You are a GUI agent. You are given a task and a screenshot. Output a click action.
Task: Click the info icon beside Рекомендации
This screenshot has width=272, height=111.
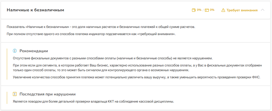pos(15,51)
